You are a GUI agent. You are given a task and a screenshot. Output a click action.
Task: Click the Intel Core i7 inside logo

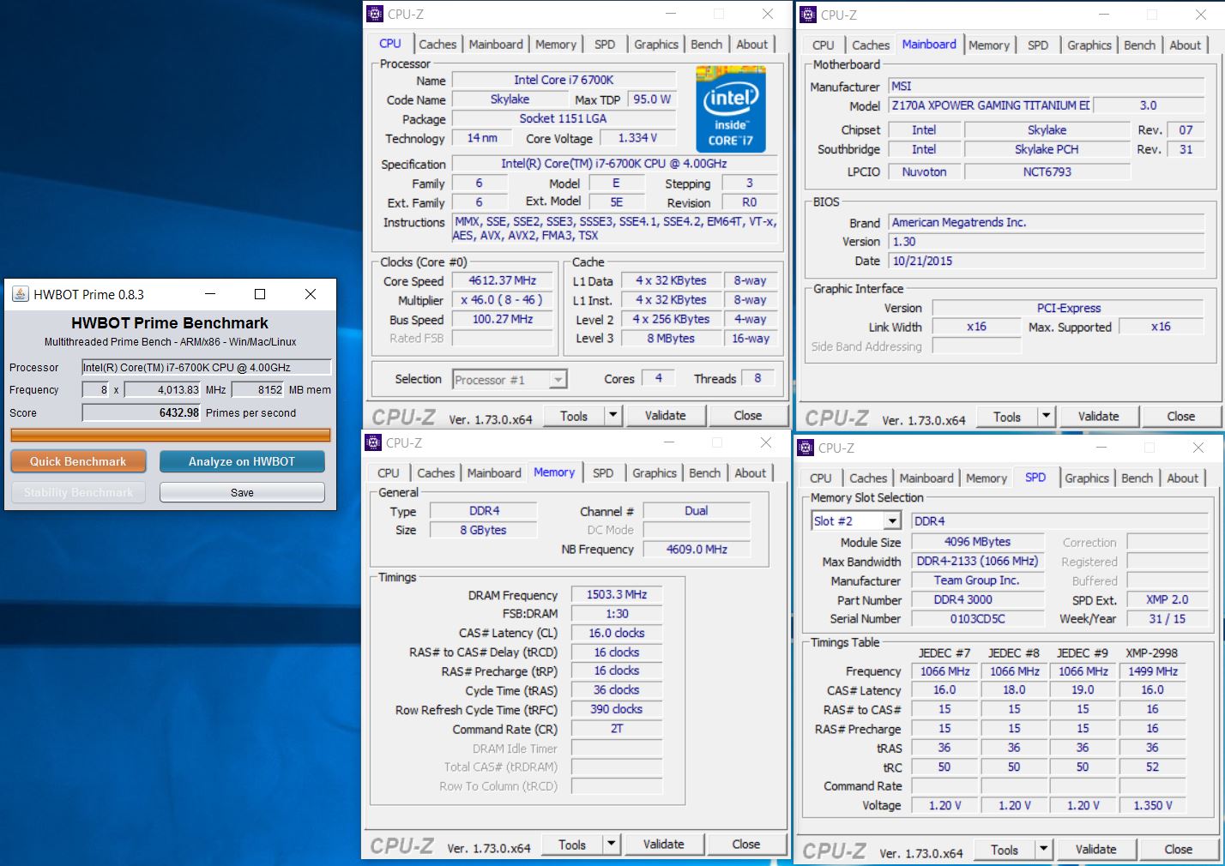[731, 109]
